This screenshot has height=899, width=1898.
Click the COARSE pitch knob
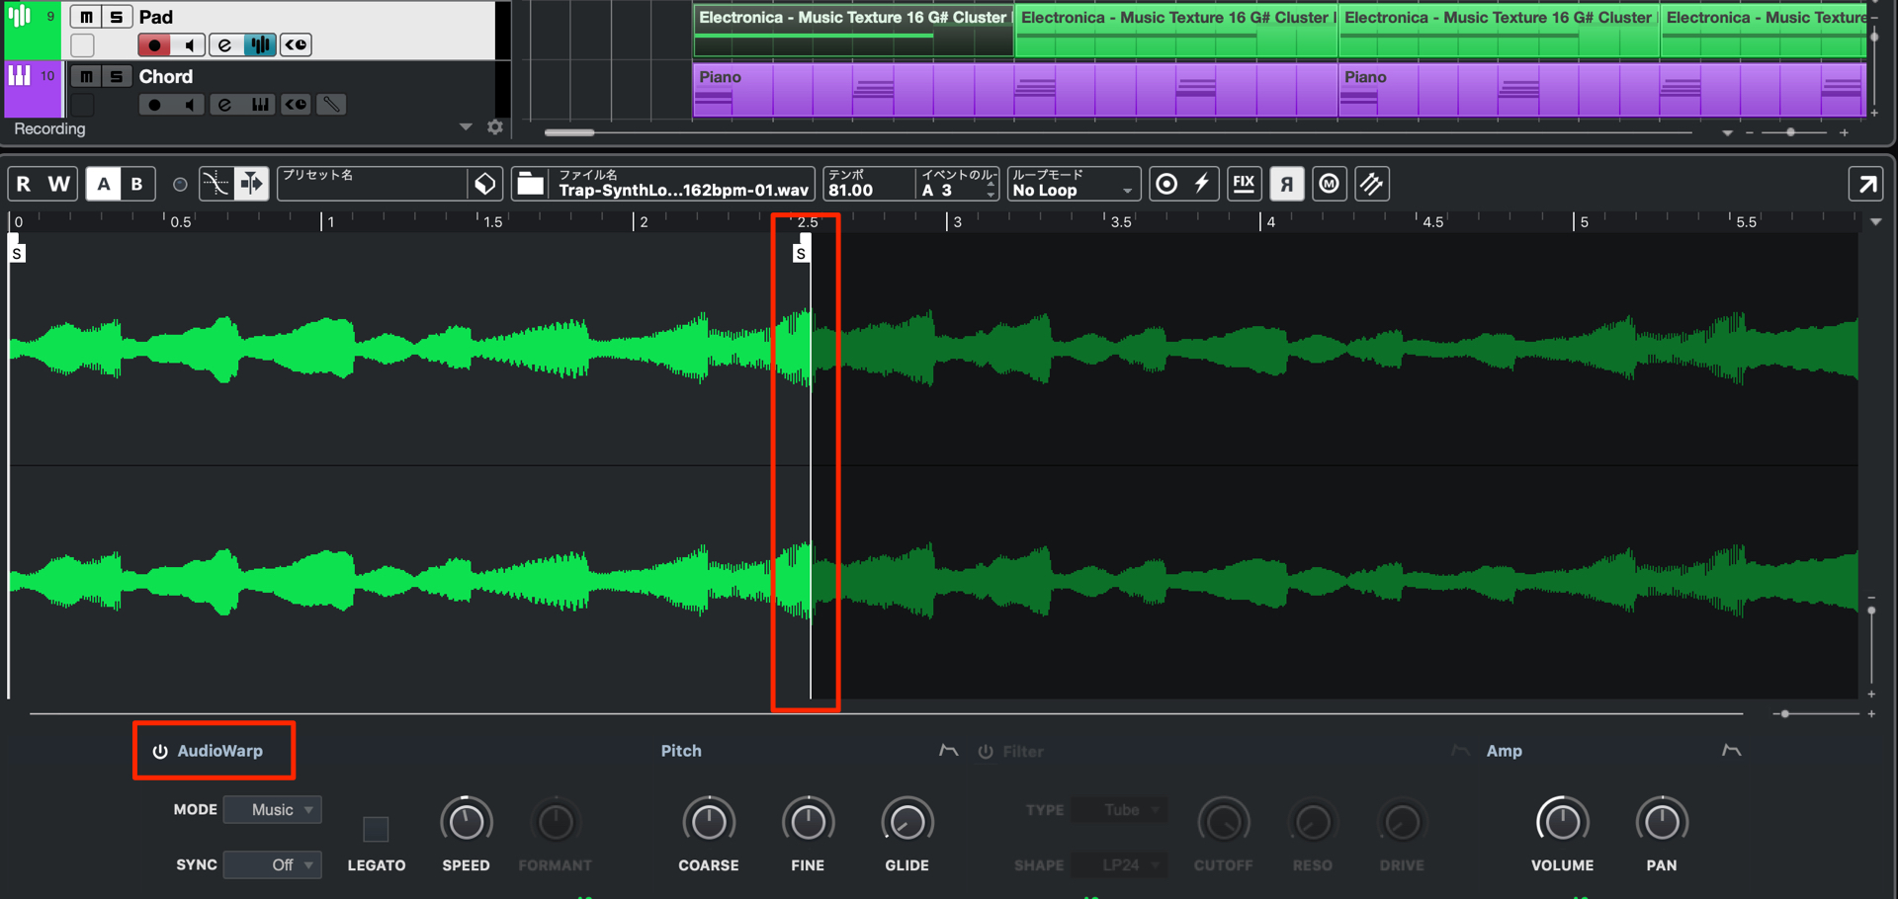click(x=709, y=822)
